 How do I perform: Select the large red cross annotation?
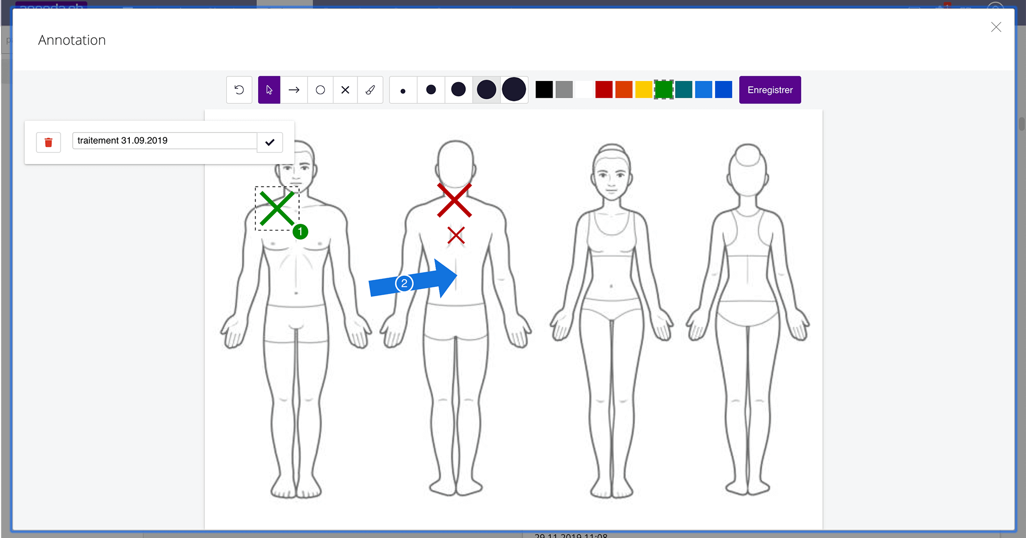click(x=455, y=200)
